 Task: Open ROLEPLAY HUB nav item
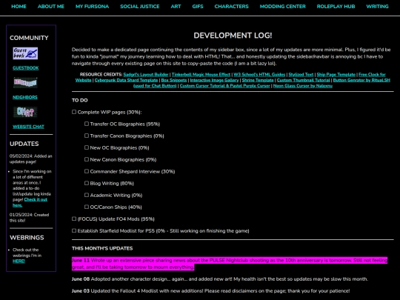tap(336, 7)
